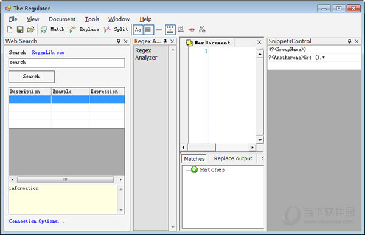Sort by the Expression column header
The width and height of the screenshot is (365, 235).
[x=107, y=92]
